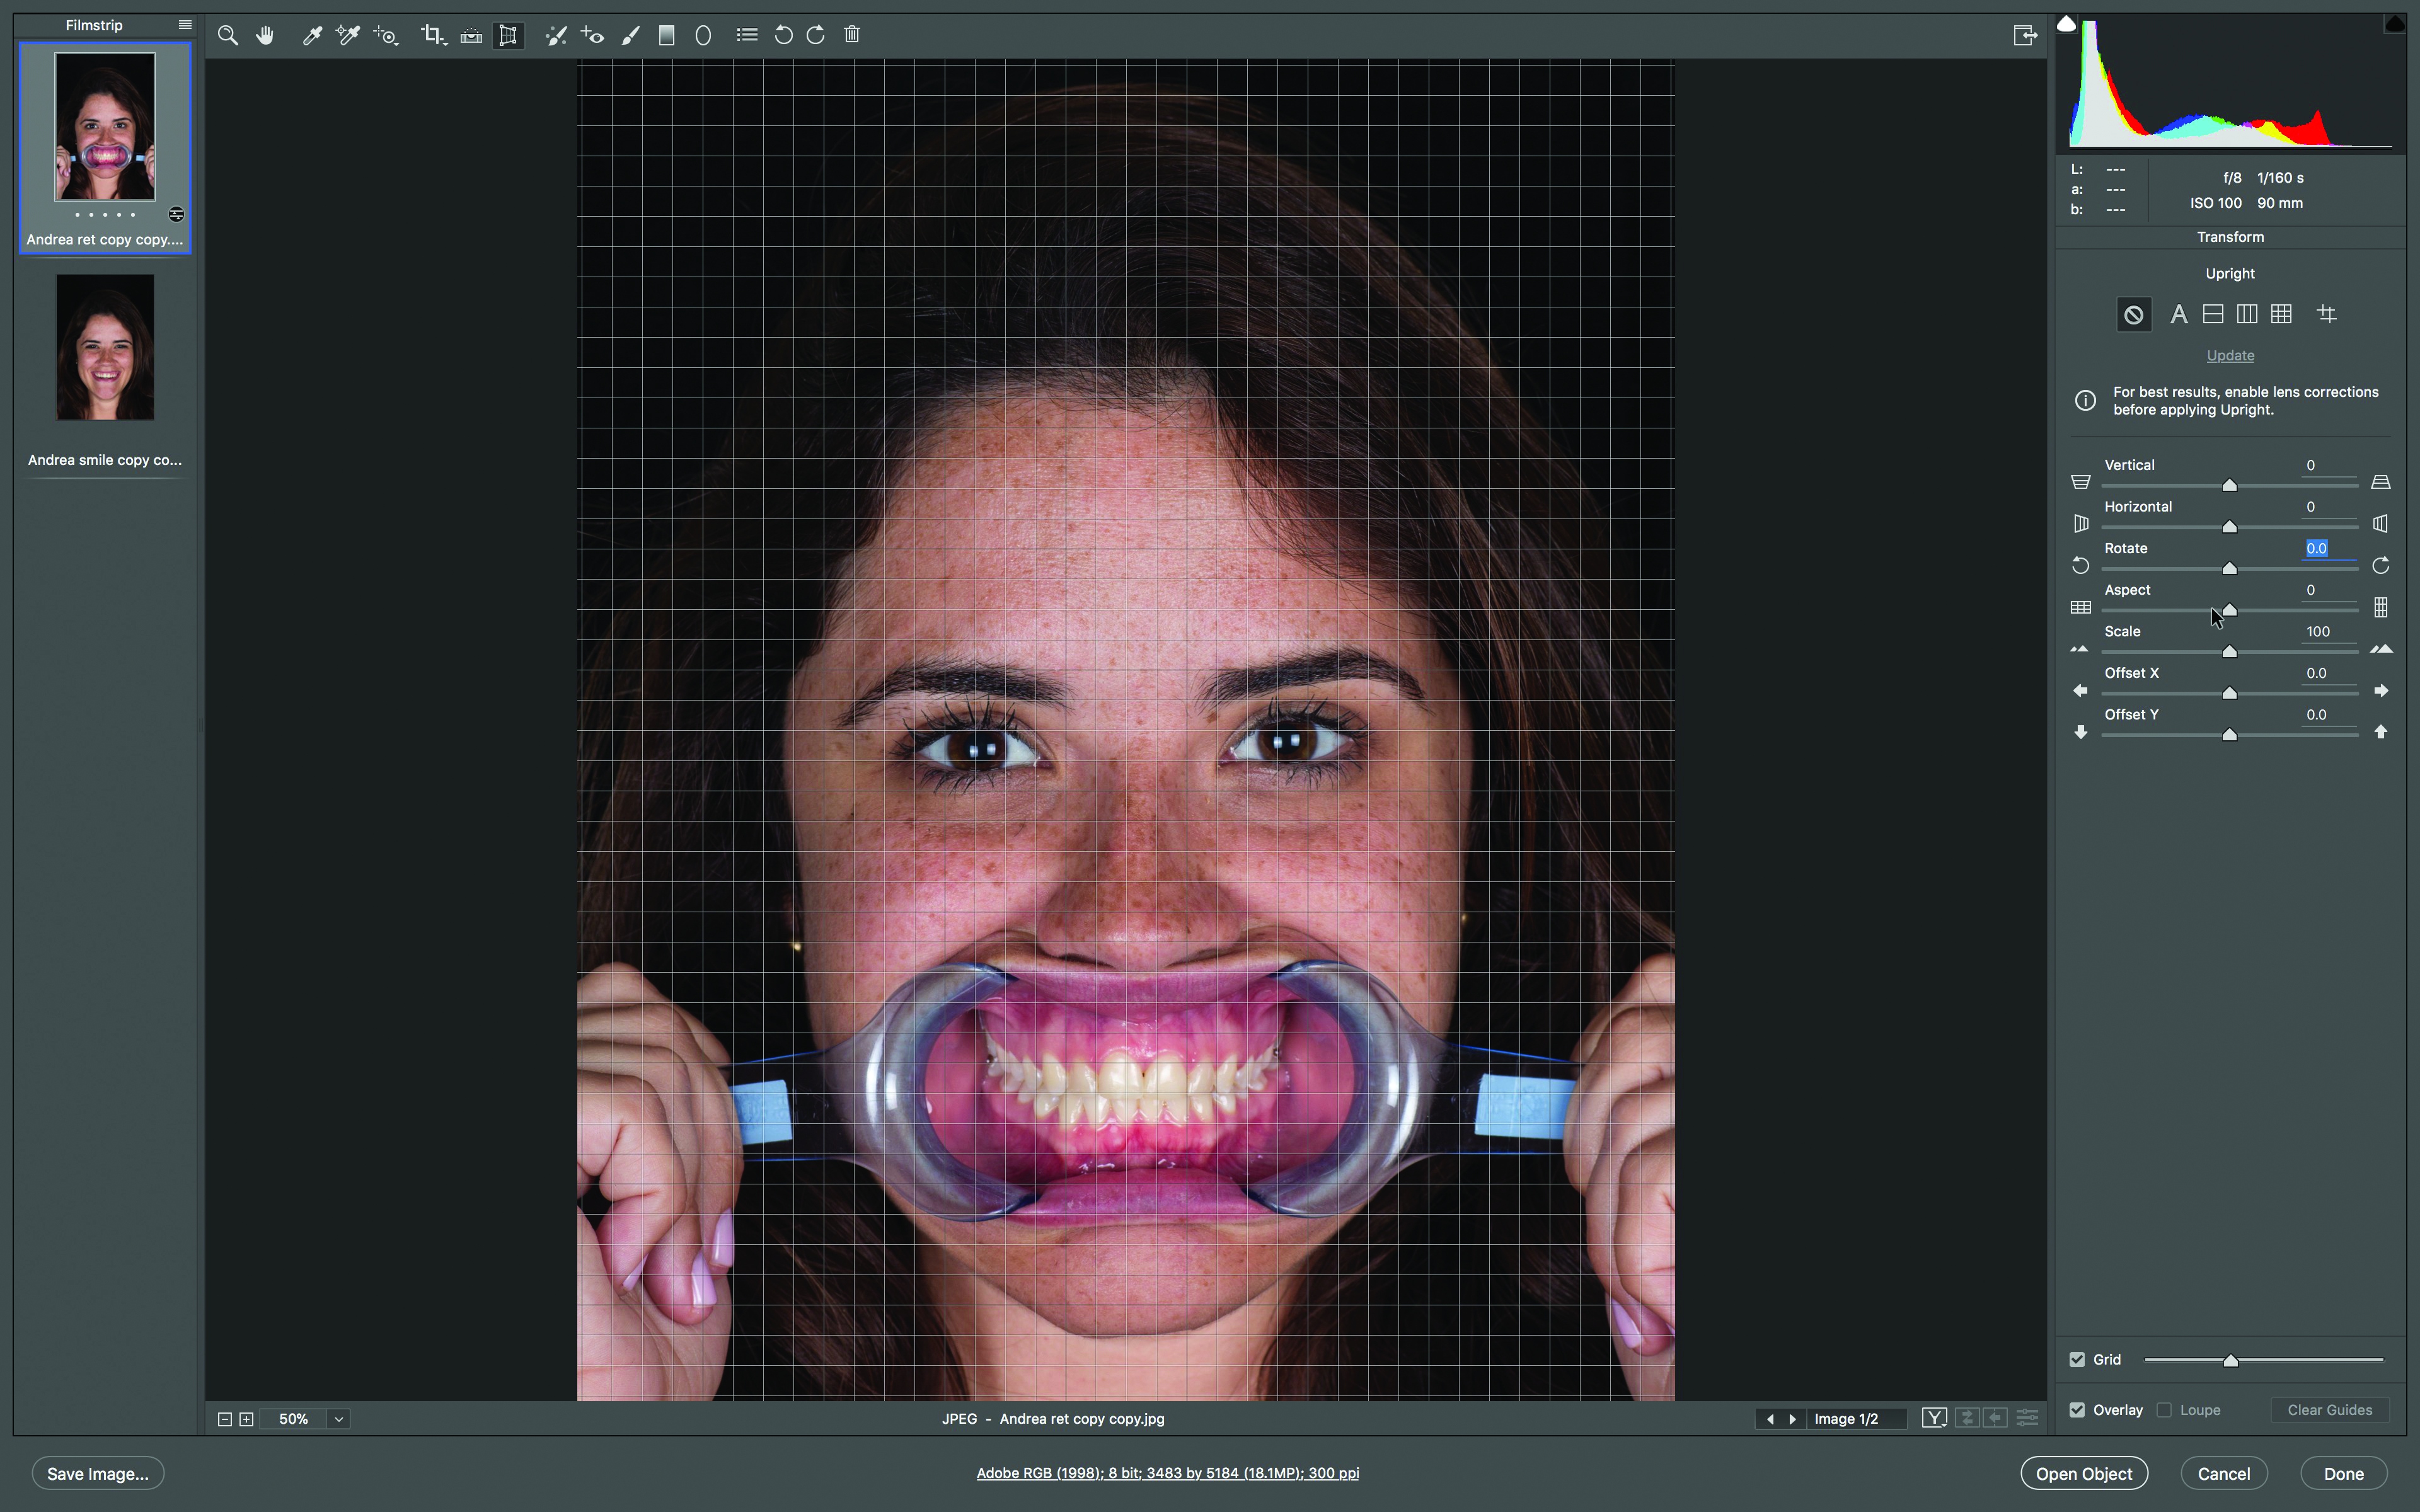Viewport: 2420px width, 1512px height.
Task: Open the Filmstrip panel menu
Action: (x=185, y=25)
